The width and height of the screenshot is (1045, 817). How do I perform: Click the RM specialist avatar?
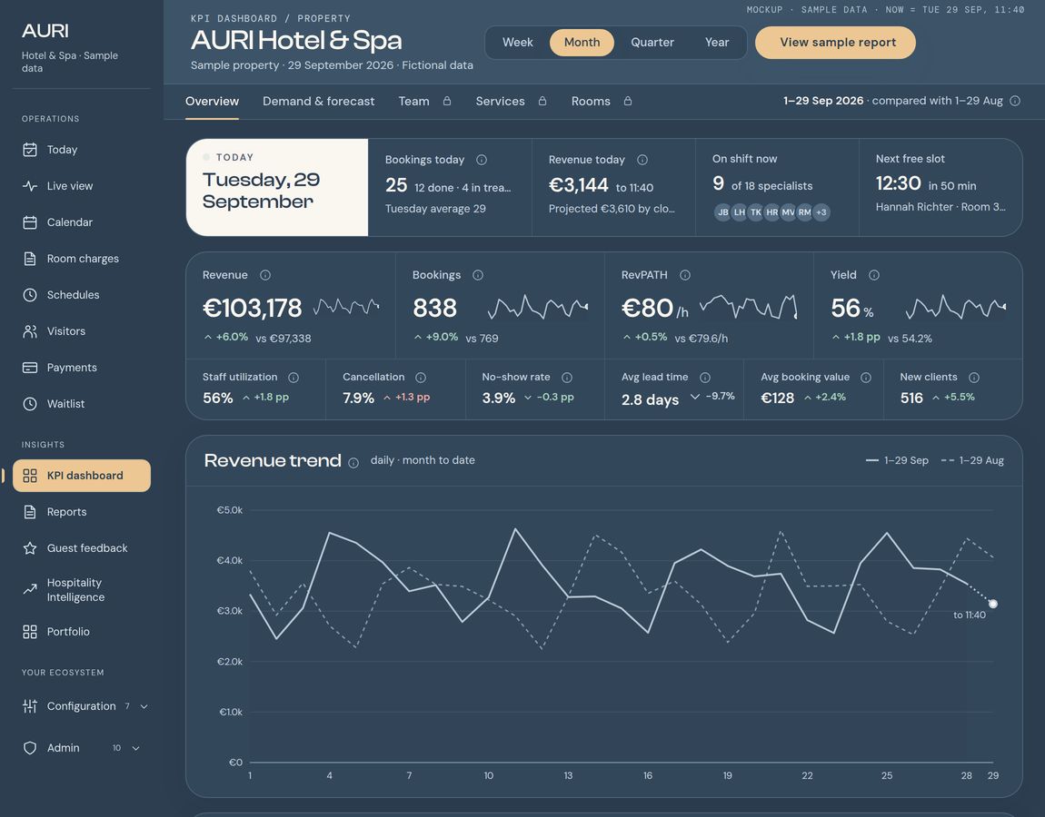pyautogui.click(x=804, y=212)
